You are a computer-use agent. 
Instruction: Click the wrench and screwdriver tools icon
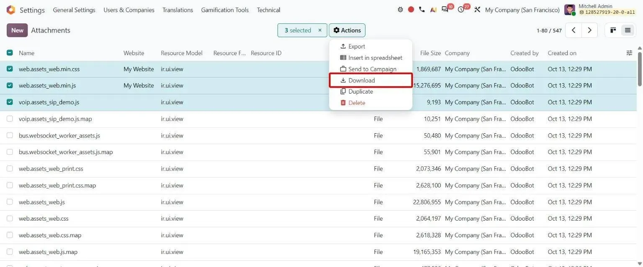click(477, 10)
